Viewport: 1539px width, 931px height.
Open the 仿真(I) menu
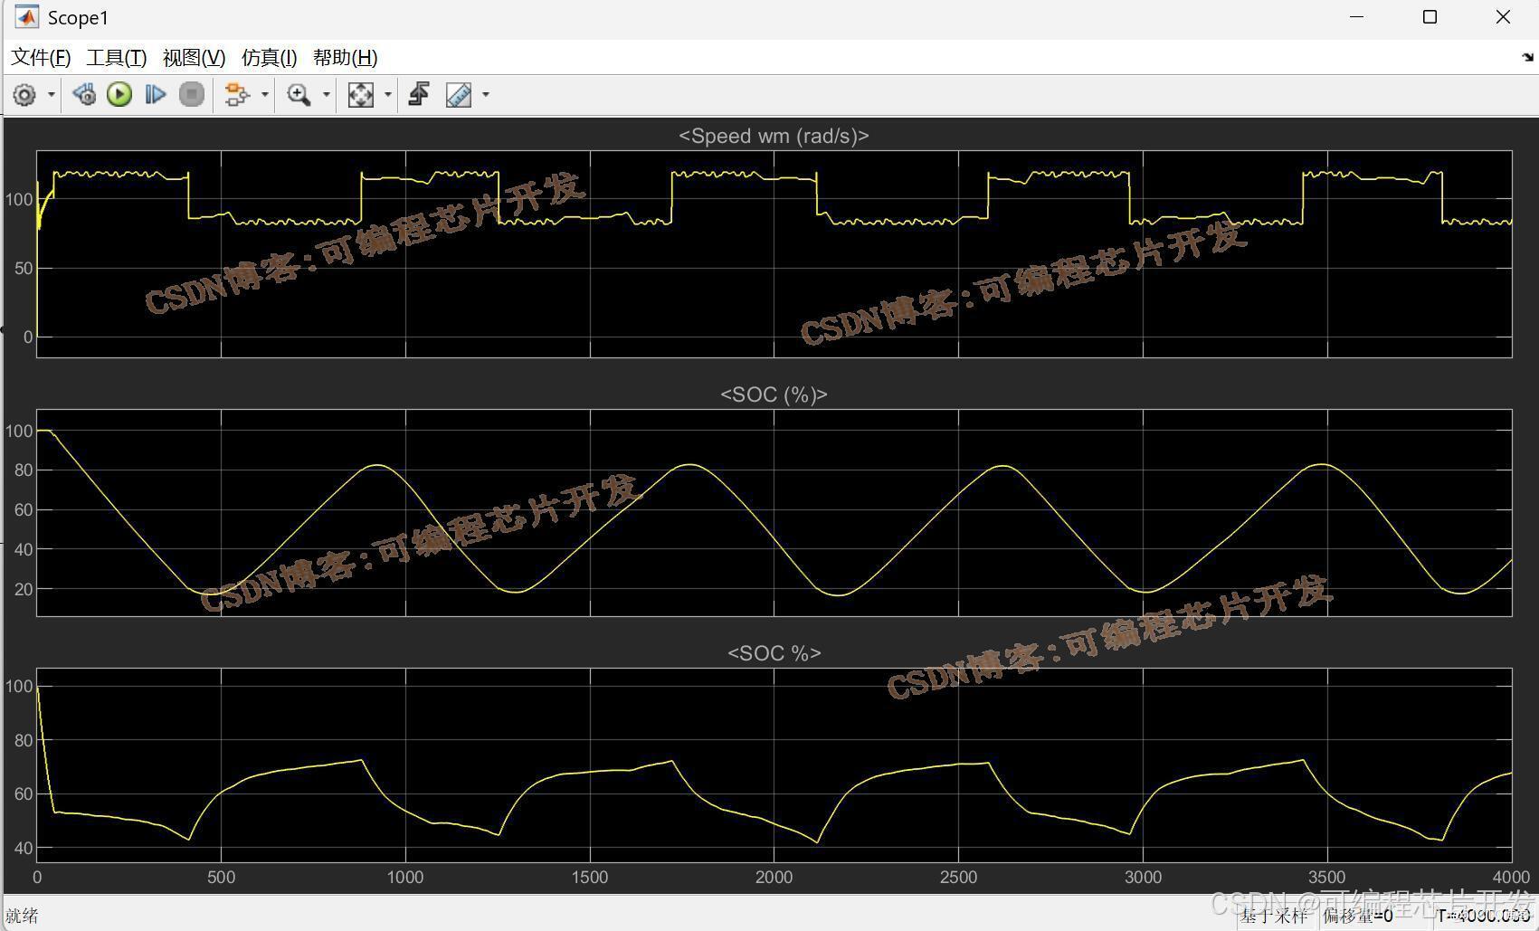[269, 58]
